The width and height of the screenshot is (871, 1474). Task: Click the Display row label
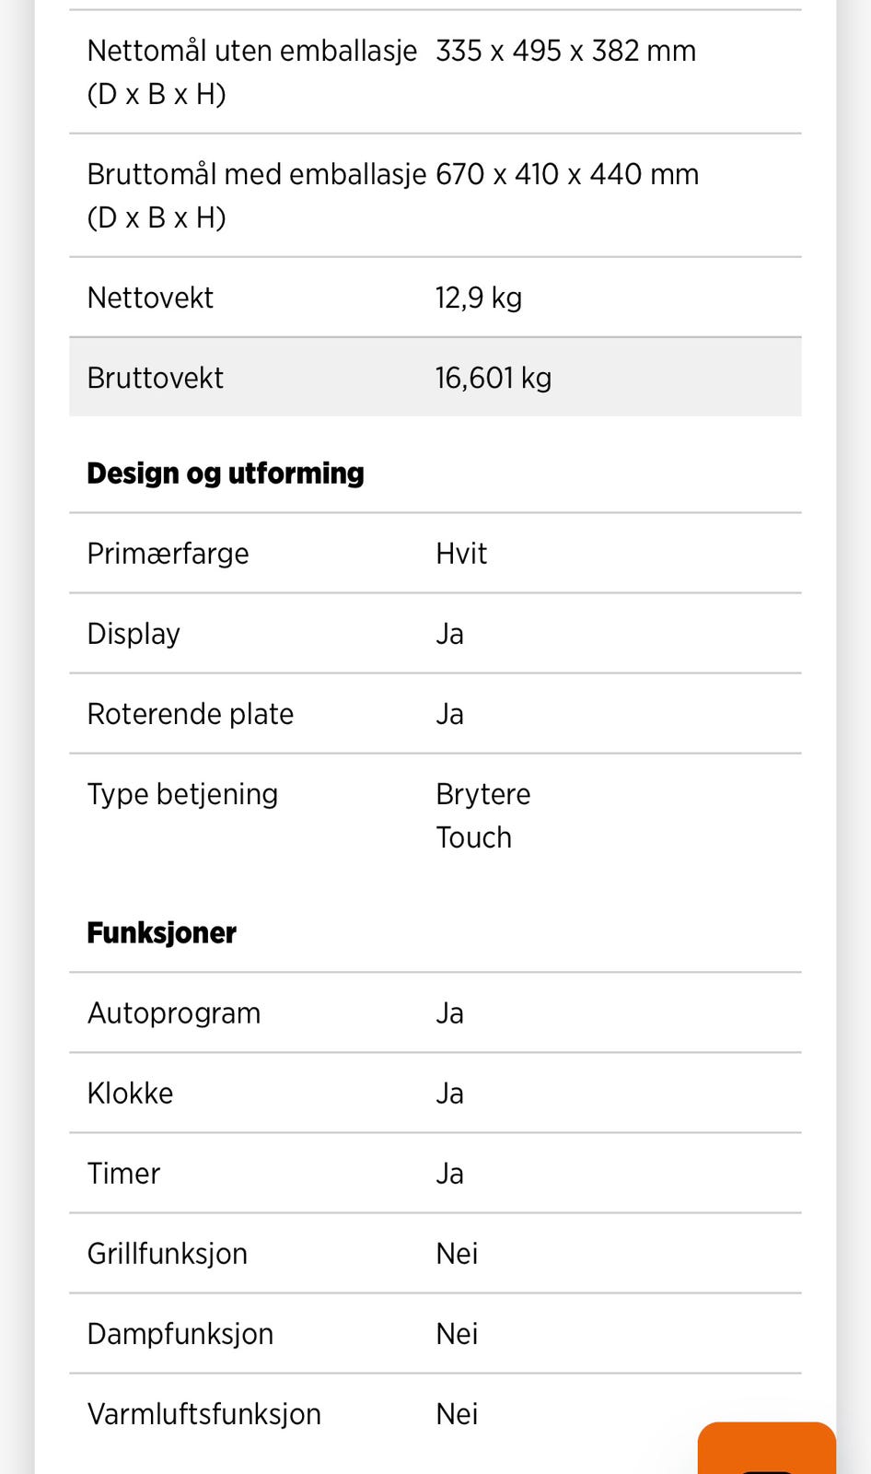point(134,634)
